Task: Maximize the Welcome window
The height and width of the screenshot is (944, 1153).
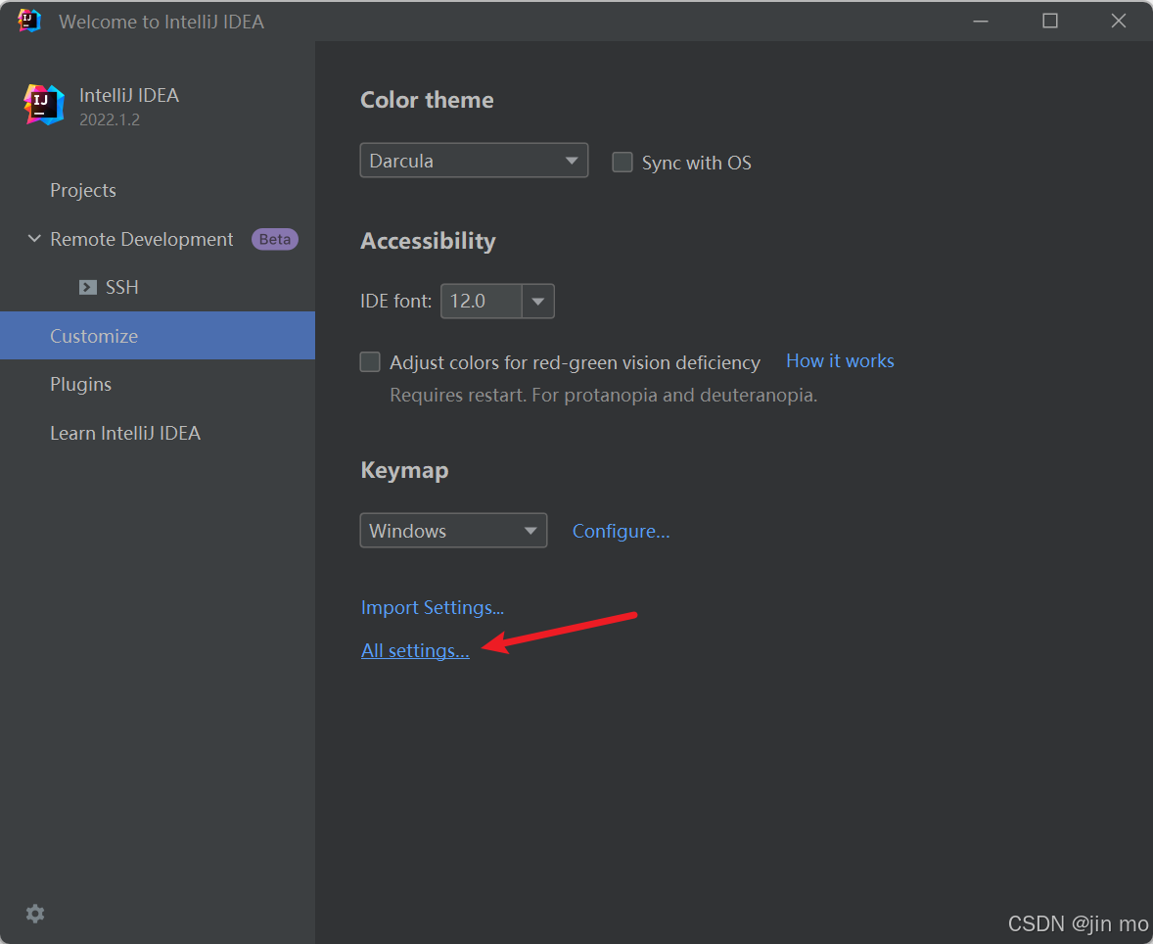Action: click(1050, 21)
